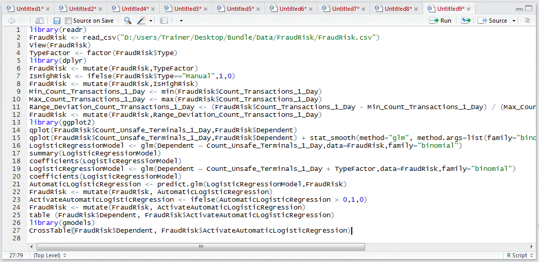Close the Untitled5* tab
539x262 pixels.
click(258, 9)
